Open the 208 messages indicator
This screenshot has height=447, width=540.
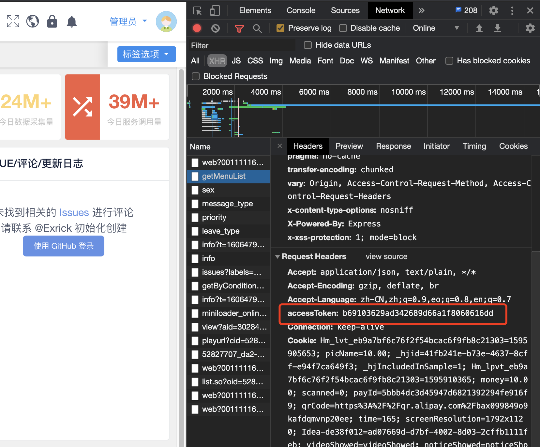point(466,10)
